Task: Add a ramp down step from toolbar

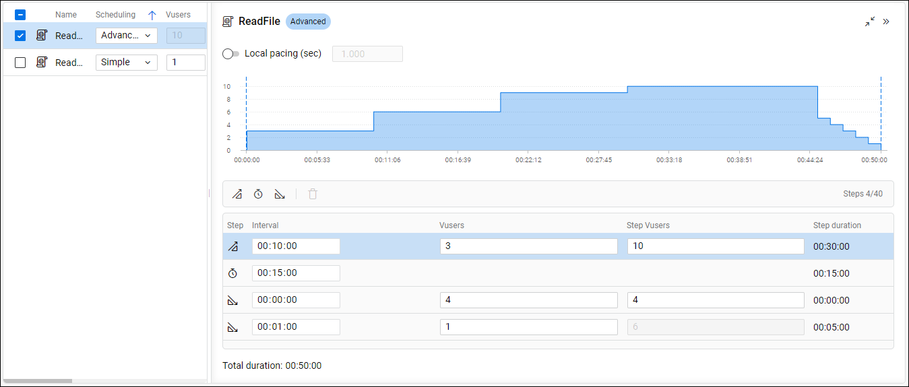Action: (x=280, y=195)
